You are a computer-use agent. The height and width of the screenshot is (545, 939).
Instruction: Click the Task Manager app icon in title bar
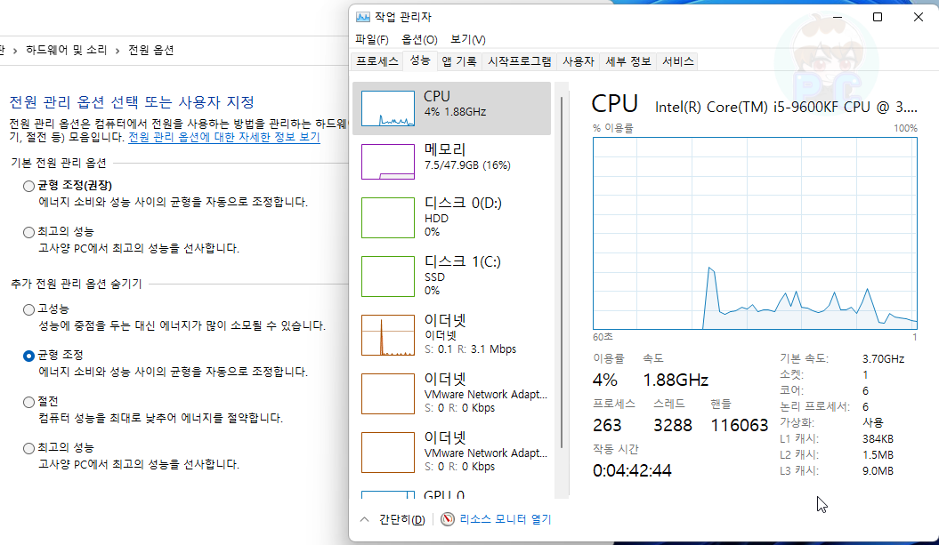pos(362,17)
